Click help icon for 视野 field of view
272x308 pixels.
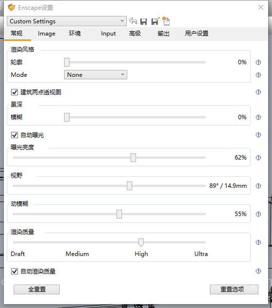(x=258, y=186)
